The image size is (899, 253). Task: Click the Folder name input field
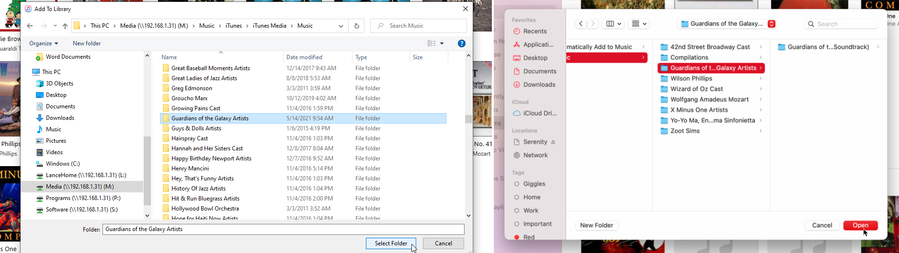pyautogui.click(x=283, y=229)
